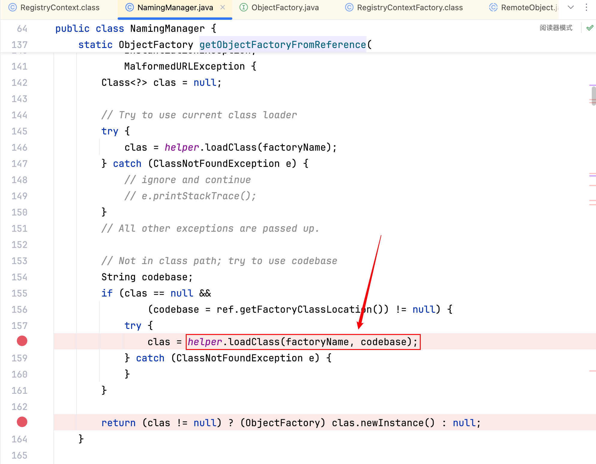Click the 阅读器模式 reader mode label
This screenshot has height=464, width=596.
click(x=555, y=28)
